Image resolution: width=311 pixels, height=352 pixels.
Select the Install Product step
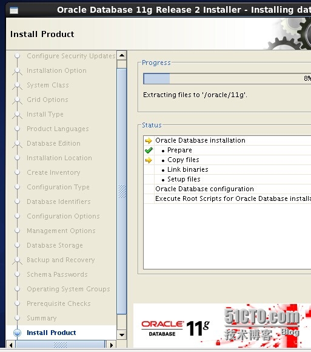coord(51,333)
